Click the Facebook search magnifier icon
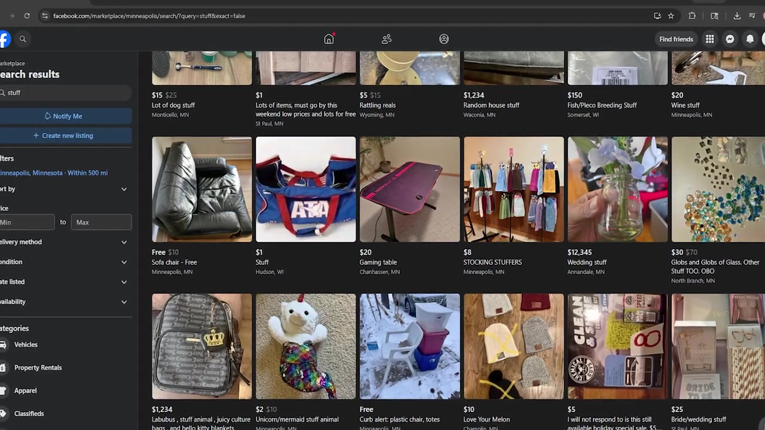765x430 pixels. click(x=23, y=39)
